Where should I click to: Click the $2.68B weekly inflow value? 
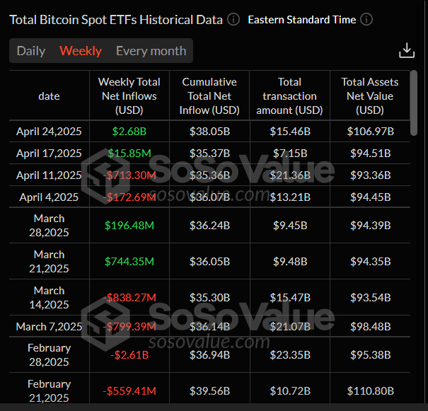[129, 132]
